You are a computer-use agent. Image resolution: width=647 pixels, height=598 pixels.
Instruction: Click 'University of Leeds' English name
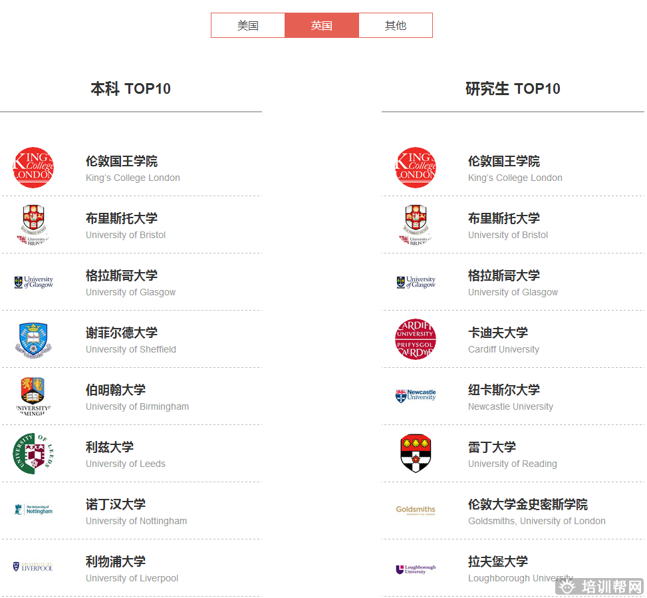(x=126, y=464)
